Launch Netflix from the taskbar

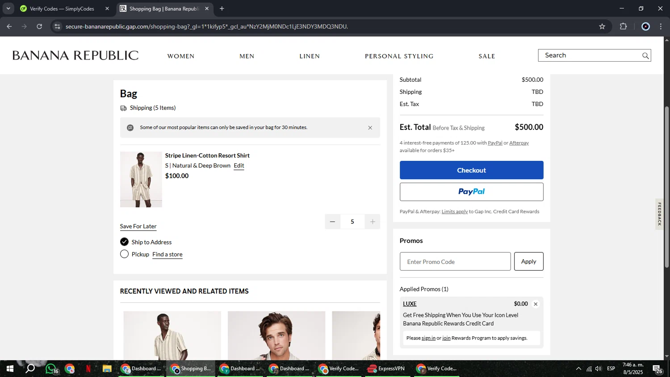click(88, 369)
